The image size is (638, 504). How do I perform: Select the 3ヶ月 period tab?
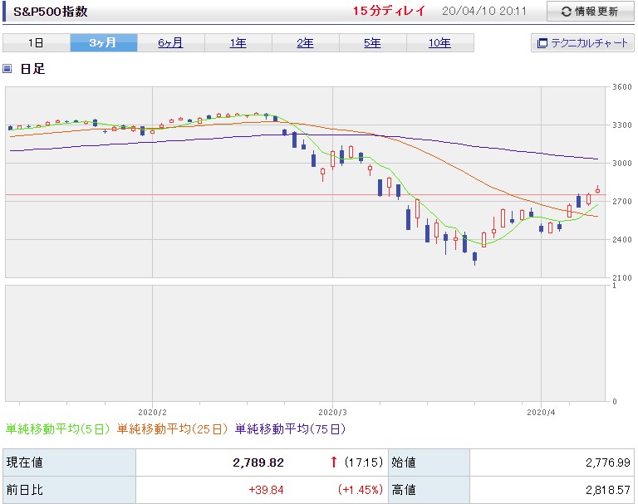pyautogui.click(x=103, y=42)
